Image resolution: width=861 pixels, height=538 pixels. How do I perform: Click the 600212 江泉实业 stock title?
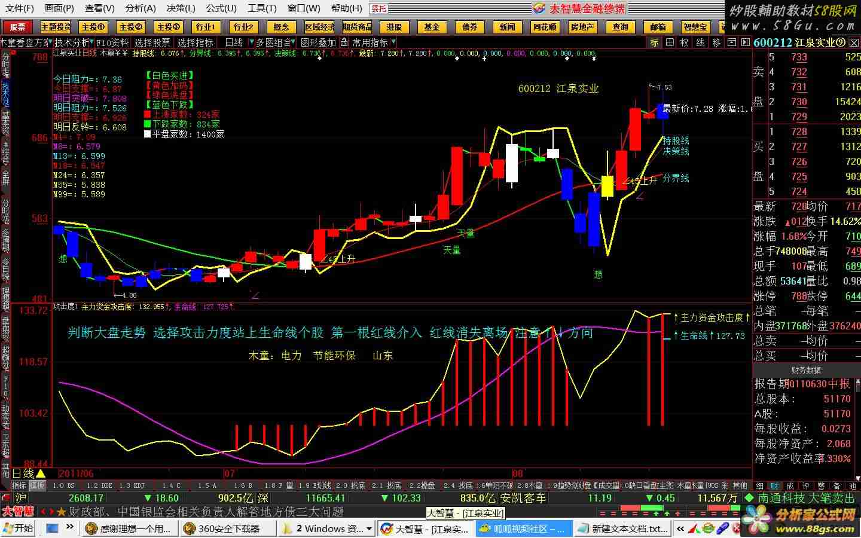(x=800, y=42)
